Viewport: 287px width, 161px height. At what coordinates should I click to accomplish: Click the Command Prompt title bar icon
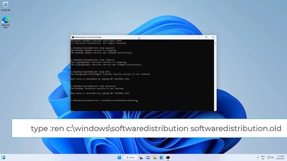pyautogui.click(x=73, y=37)
